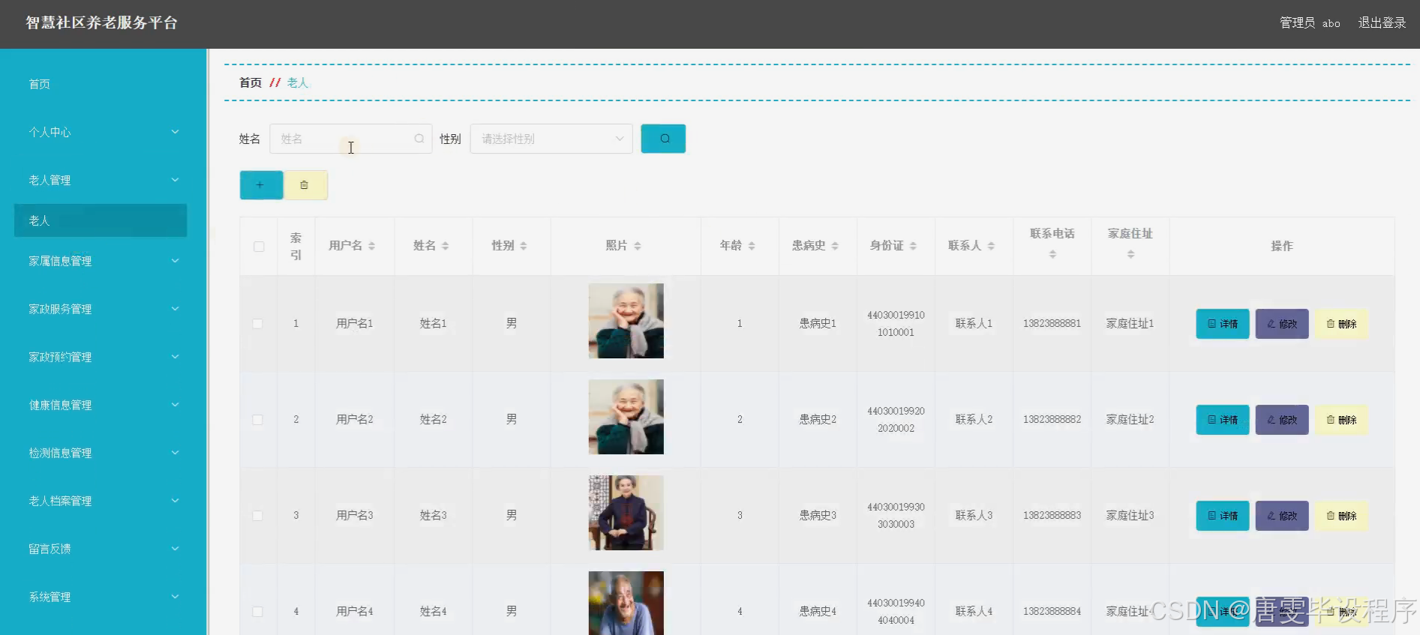Click the yellow trash batch-delete button

305,185
